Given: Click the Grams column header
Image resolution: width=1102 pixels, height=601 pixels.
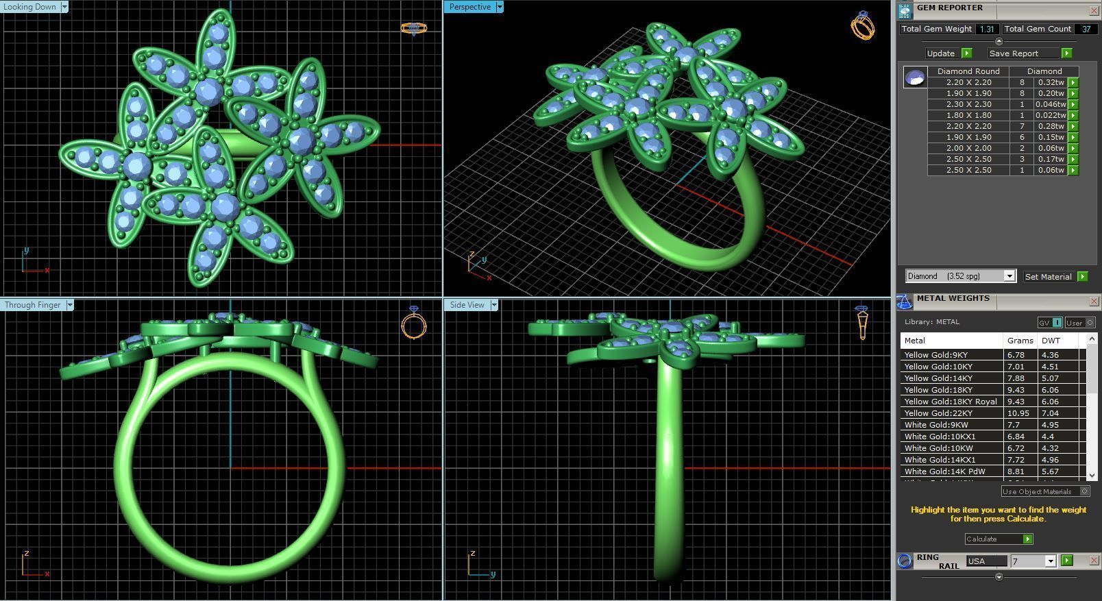Looking at the screenshot, I should click(x=1020, y=341).
